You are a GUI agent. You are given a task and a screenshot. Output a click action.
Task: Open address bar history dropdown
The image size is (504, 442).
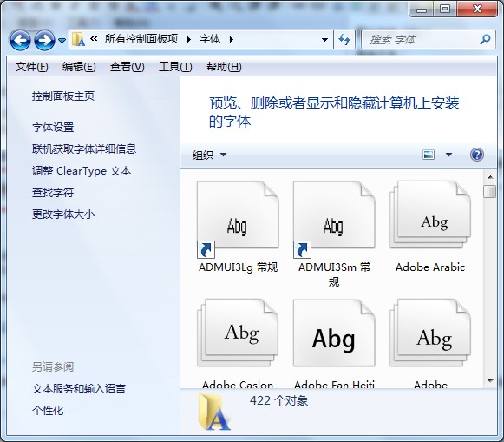[325, 40]
